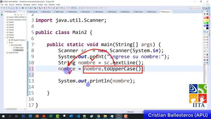Screen dimensions: 211x119
Task: Click the floppy save icon in palette
Action: click(207, 60)
